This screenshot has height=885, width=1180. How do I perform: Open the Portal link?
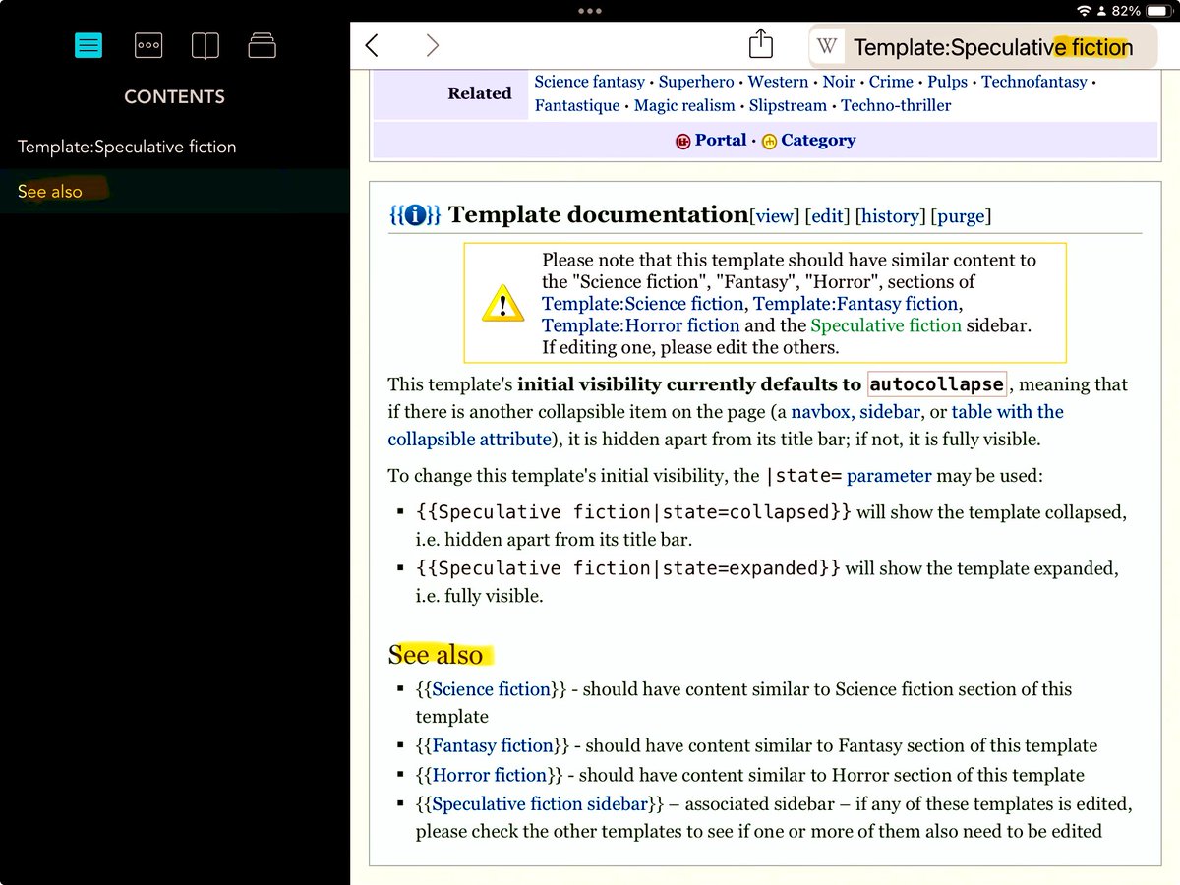pos(721,140)
